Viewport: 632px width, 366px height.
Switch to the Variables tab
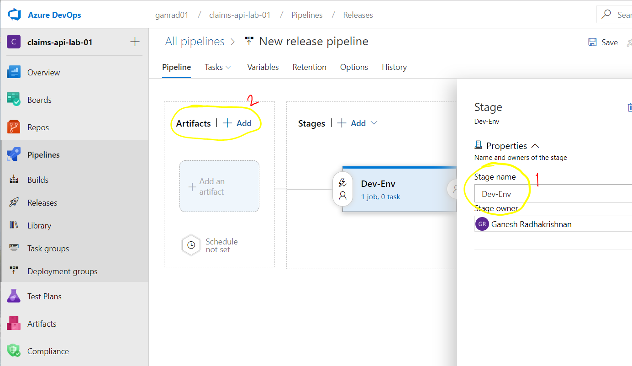coord(263,67)
